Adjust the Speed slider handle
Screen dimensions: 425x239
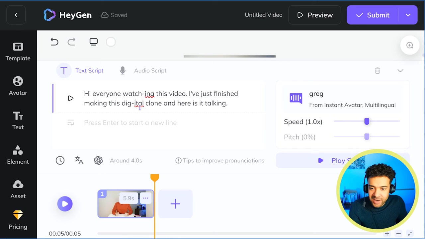pos(367,121)
